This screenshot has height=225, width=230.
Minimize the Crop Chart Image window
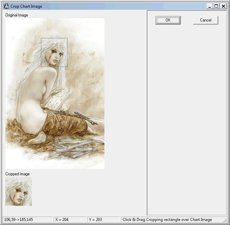[x=210, y=6]
